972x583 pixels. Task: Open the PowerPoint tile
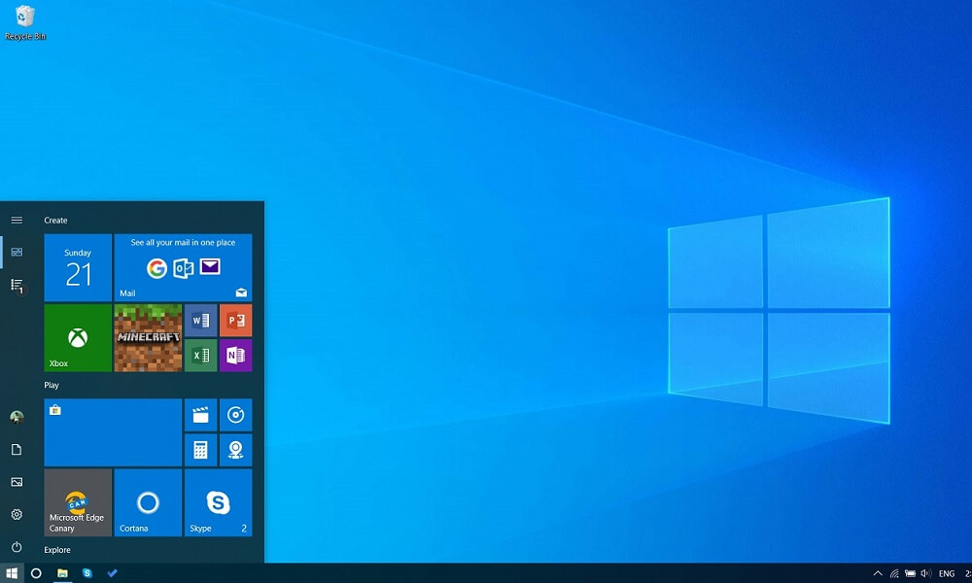235,320
